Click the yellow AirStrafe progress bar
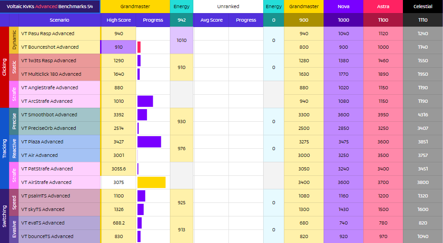This screenshot has width=443, height=243. (x=151, y=183)
